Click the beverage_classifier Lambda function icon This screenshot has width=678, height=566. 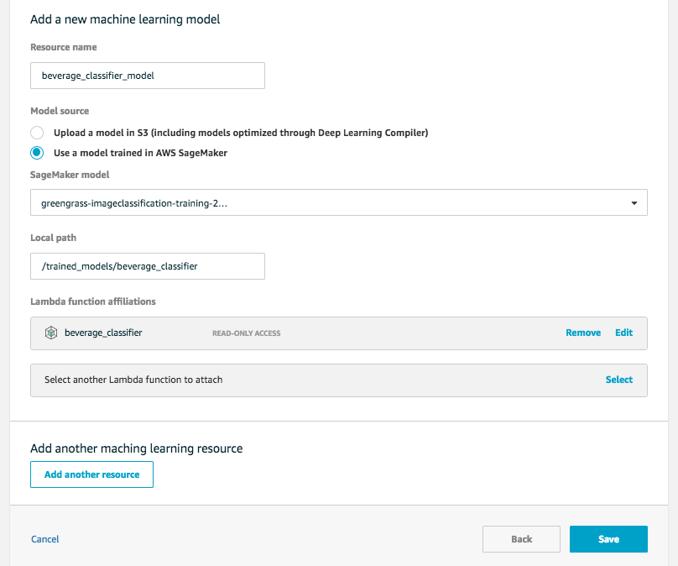pos(51,333)
